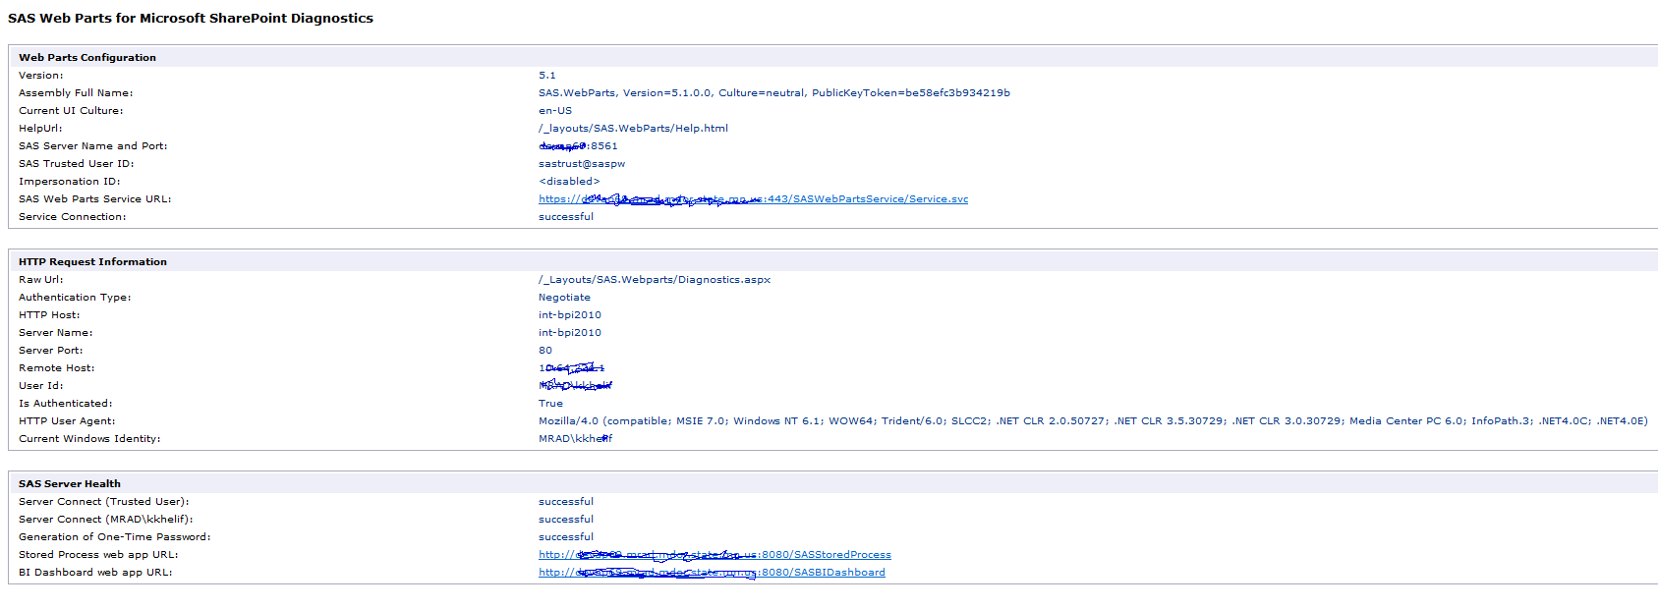Click the 'Remote Host:' label

(57, 368)
